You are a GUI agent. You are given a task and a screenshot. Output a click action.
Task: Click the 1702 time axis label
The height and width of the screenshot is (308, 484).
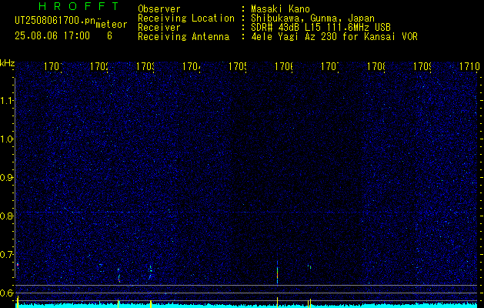click(x=99, y=66)
